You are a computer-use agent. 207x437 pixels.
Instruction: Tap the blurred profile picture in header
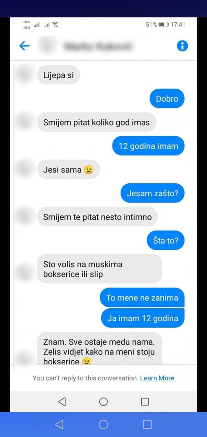[47, 46]
